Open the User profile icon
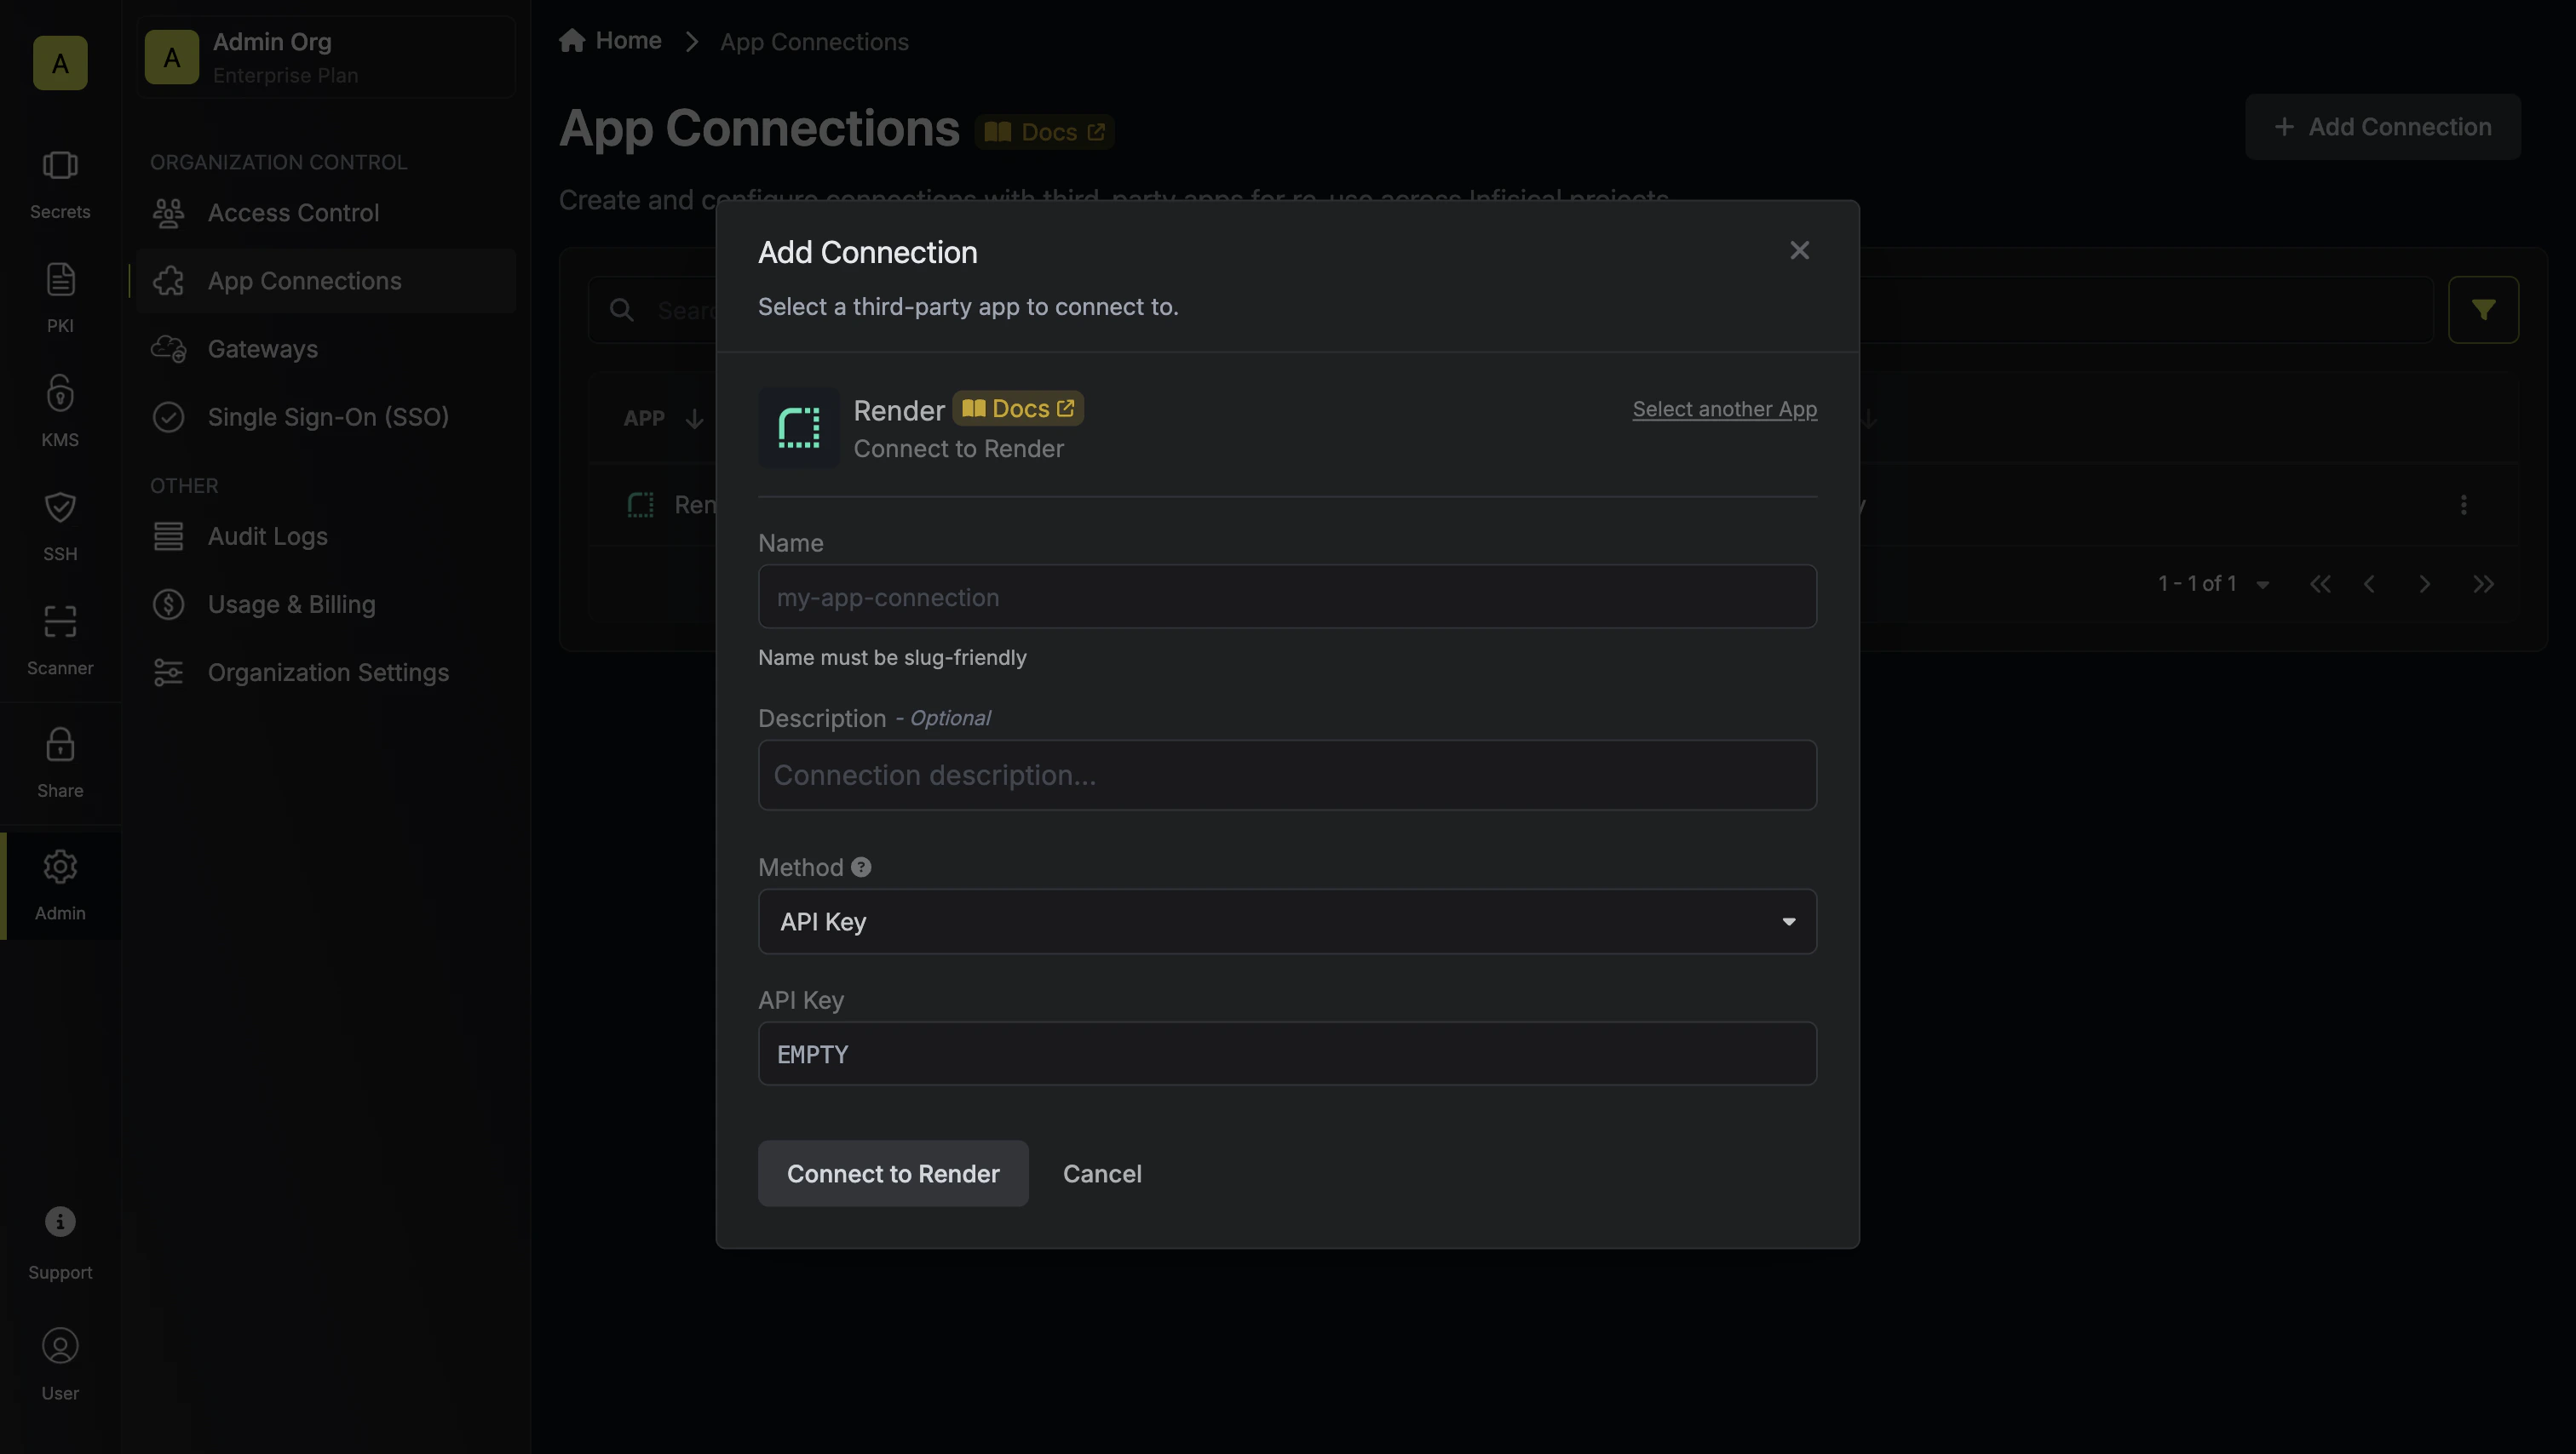 coord(60,1346)
